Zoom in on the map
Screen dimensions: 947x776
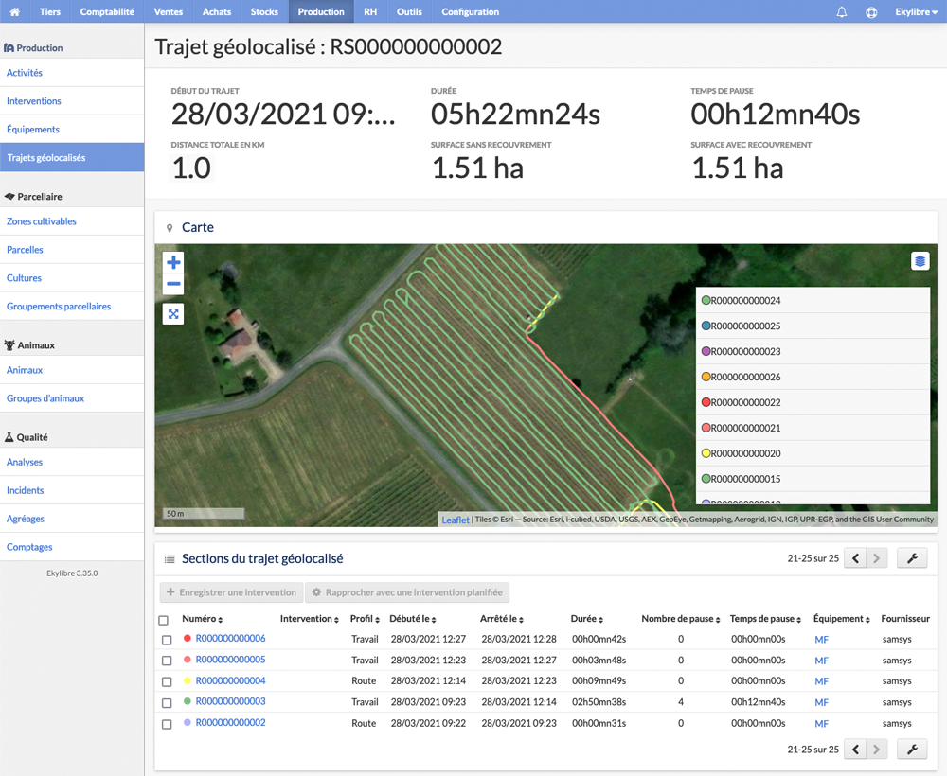(173, 262)
